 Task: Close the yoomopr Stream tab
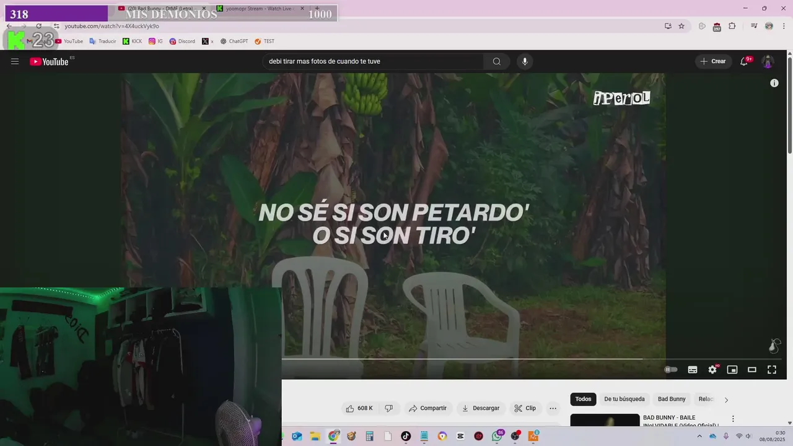click(x=302, y=9)
